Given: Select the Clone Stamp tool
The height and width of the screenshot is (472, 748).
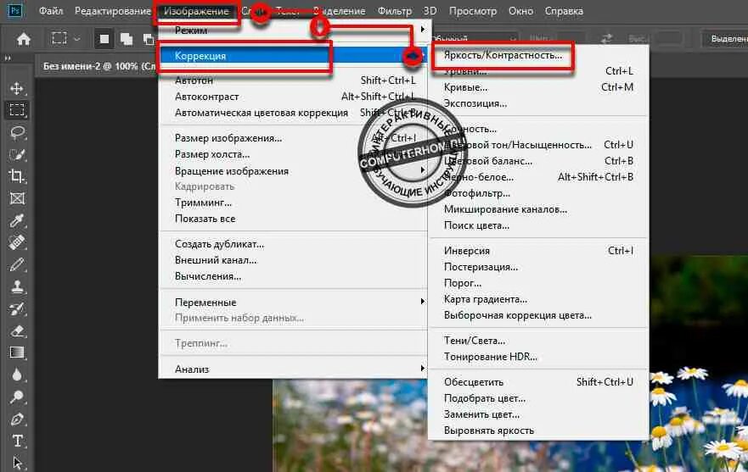Looking at the screenshot, I should 17,286.
